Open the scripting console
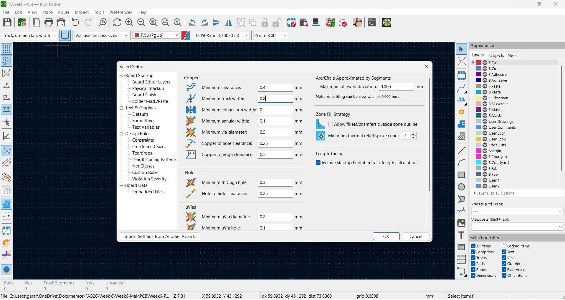The image size is (565, 300). click(x=372, y=23)
